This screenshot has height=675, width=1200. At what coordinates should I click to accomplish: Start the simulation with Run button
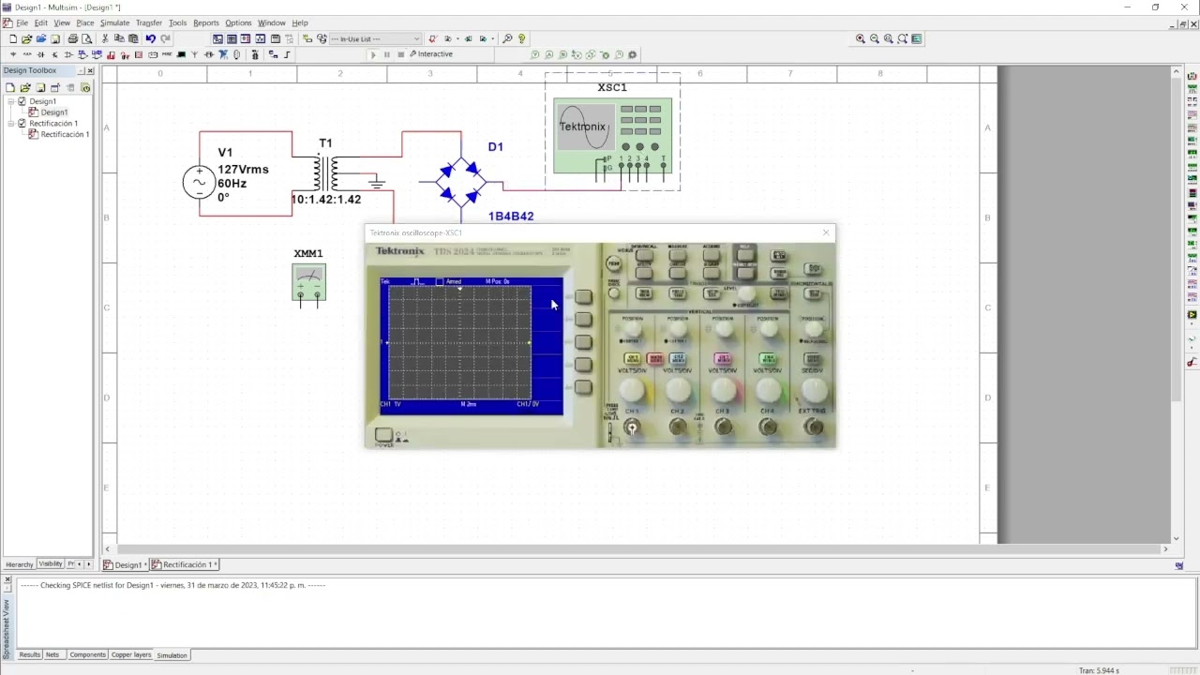click(x=373, y=54)
